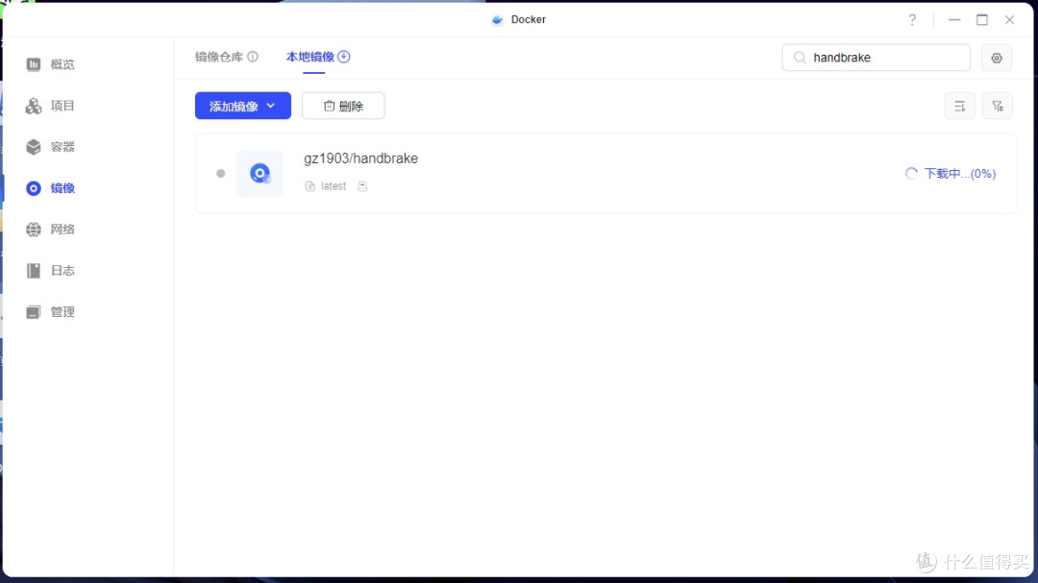Viewport: 1038px width, 583px height.
Task: Click the latest tag label
Action: 334,186
